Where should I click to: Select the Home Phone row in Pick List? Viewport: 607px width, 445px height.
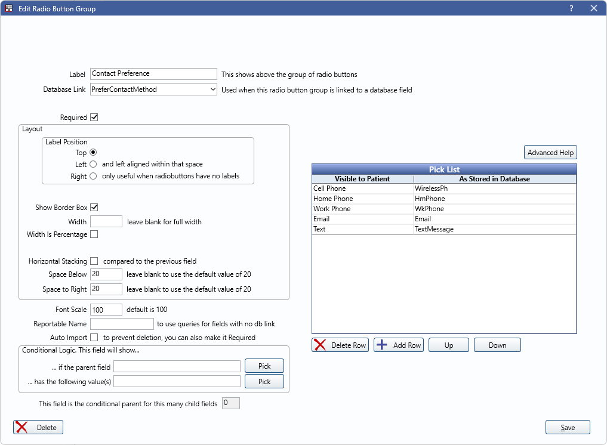[x=362, y=199]
